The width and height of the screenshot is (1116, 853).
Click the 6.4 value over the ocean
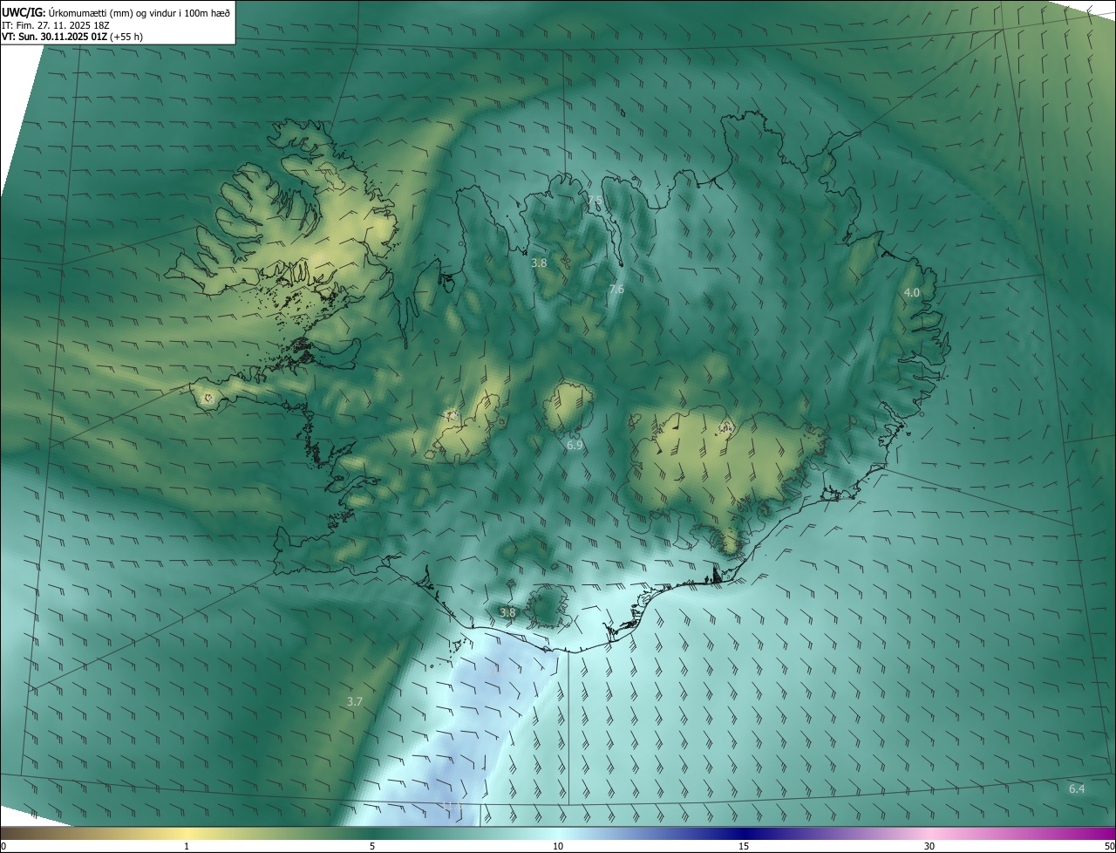click(x=1077, y=788)
